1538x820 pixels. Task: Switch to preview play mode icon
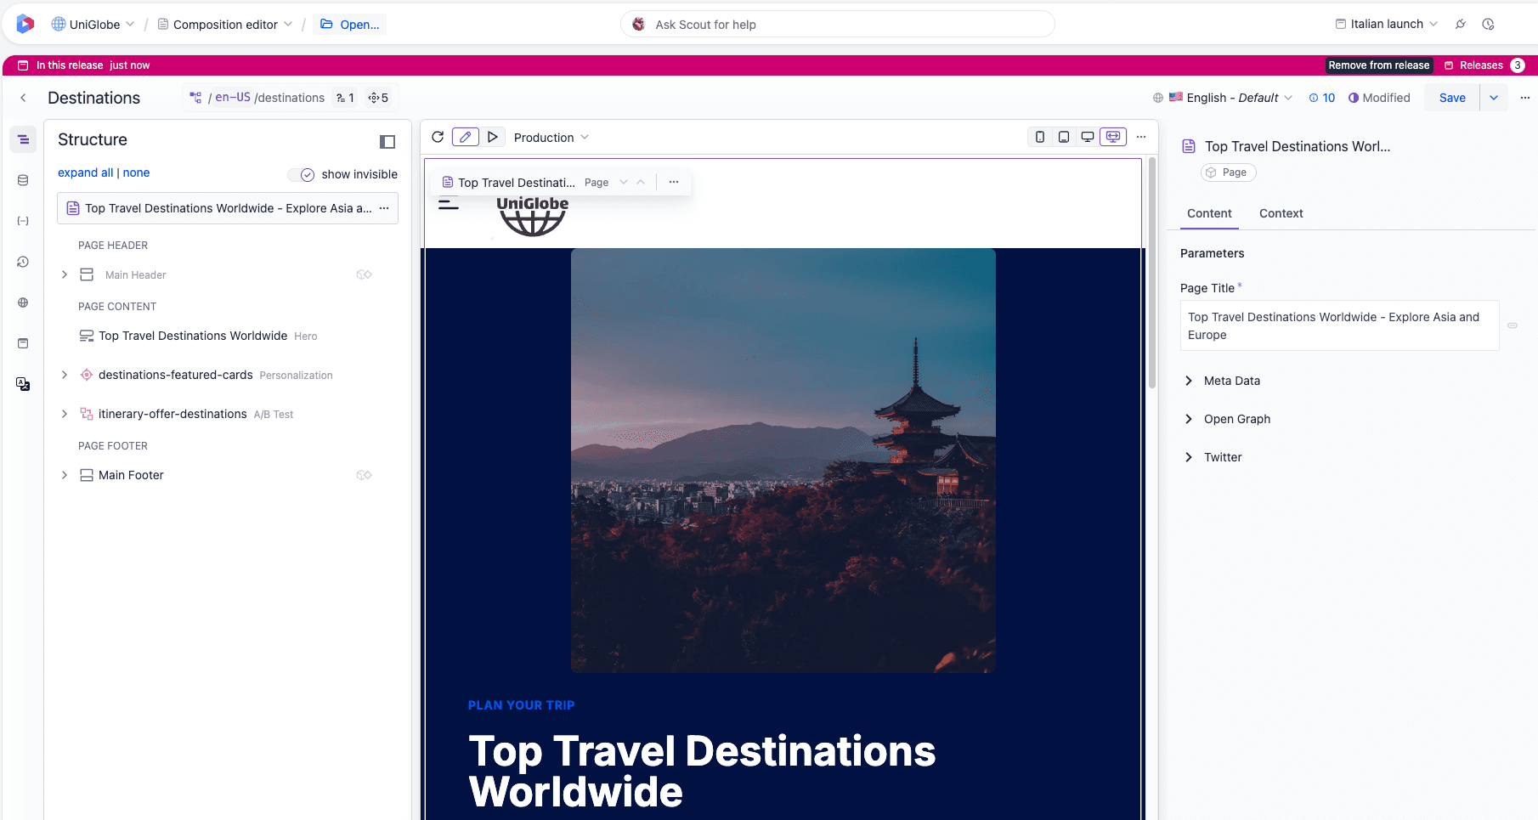tap(493, 137)
